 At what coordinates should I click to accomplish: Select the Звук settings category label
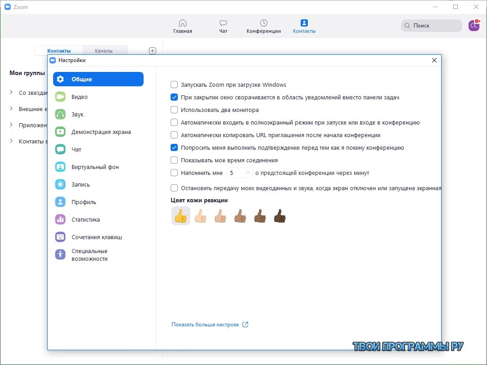78,115
